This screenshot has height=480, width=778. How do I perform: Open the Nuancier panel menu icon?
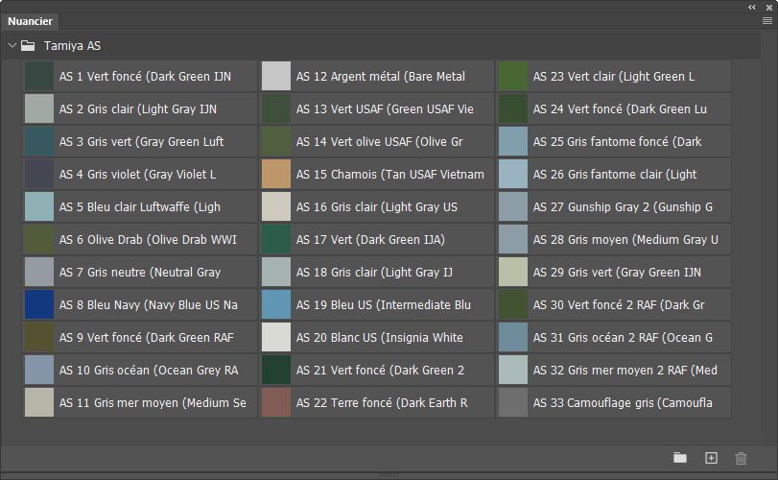(767, 20)
